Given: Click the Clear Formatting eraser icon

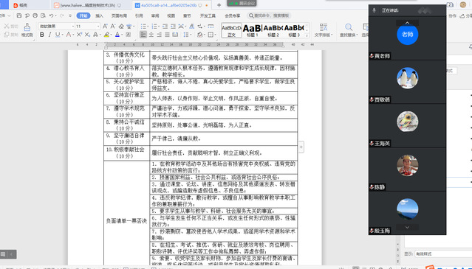Looking at the screenshot, I should pyautogui.click(x=121, y=27).
